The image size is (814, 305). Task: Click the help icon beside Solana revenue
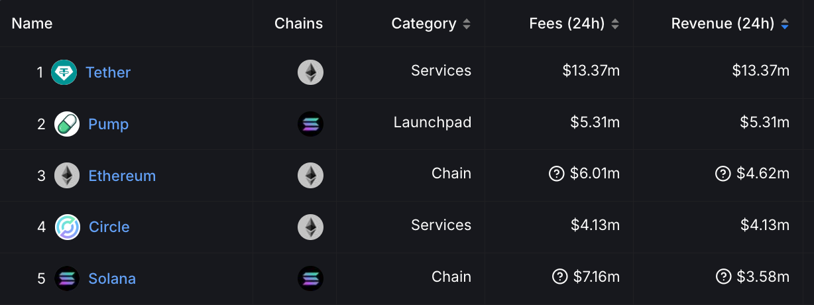[723, 276]
